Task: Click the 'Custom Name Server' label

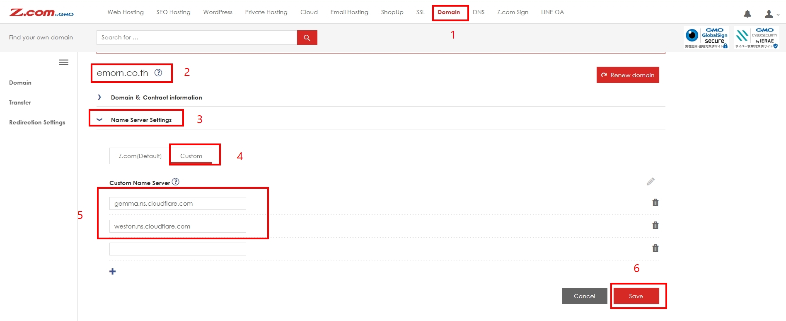Action: 140,183
